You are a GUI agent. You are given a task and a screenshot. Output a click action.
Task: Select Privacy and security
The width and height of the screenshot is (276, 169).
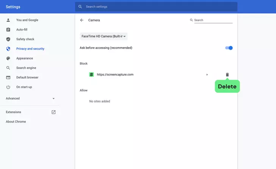click(30, 49)
